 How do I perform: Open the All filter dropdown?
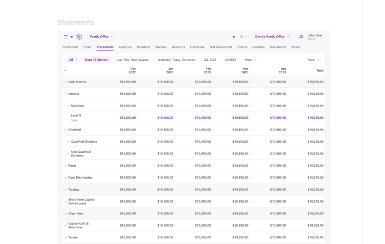(73, 60)
